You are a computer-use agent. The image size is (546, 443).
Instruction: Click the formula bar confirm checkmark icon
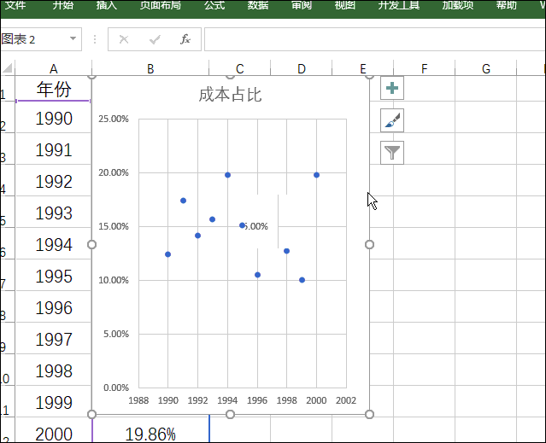pos(155,39)
